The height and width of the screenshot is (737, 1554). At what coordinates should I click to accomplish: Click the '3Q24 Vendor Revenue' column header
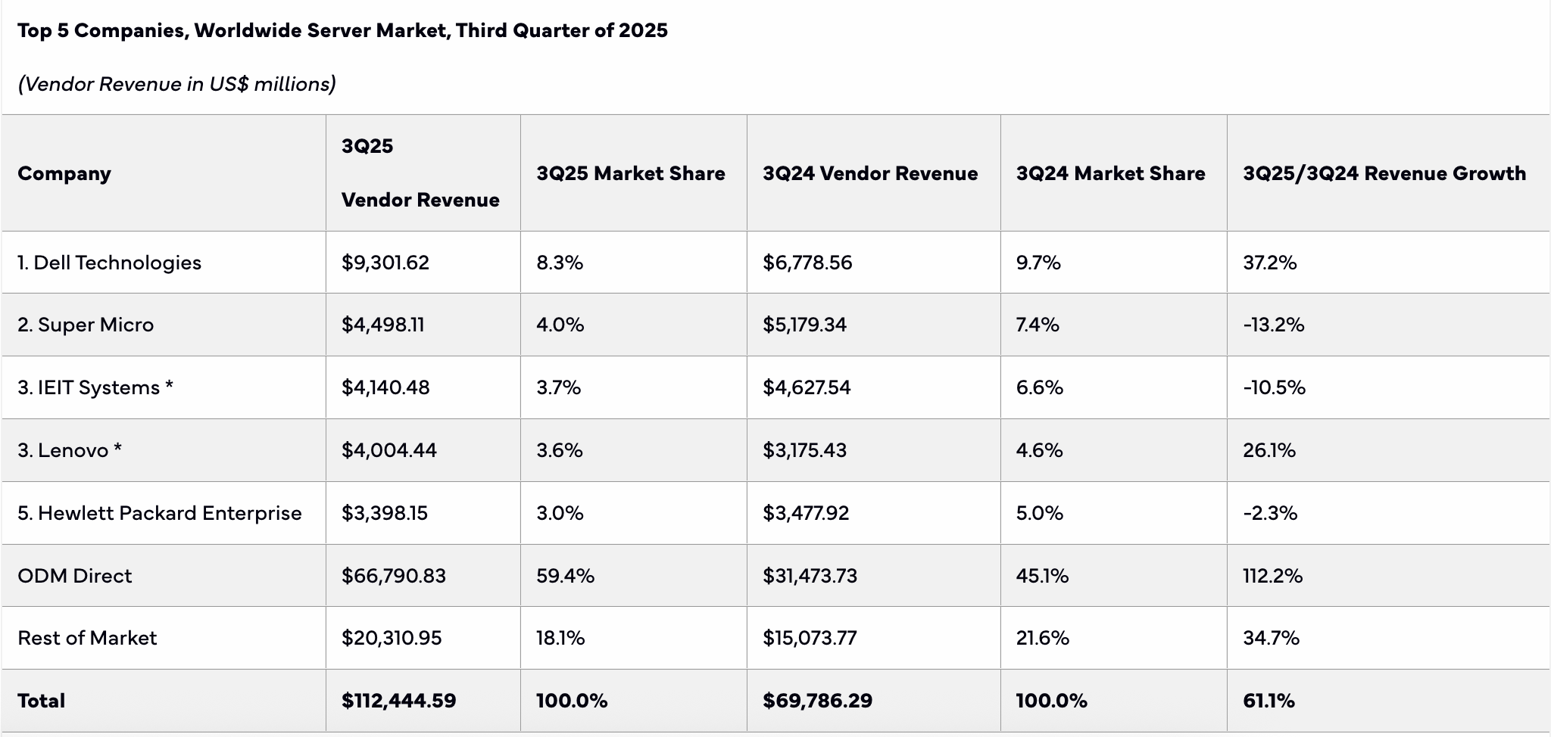coord(870,173)
